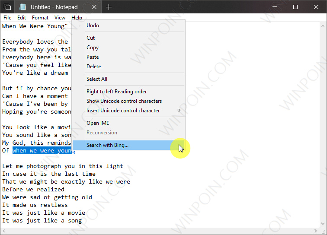
Task: Choose Open IME from the context menu
Action: pyautogui.click(x=128, y=123)
